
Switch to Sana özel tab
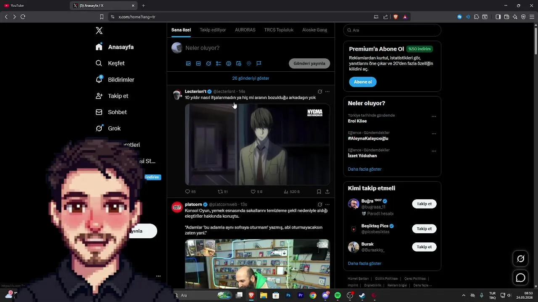181,30
